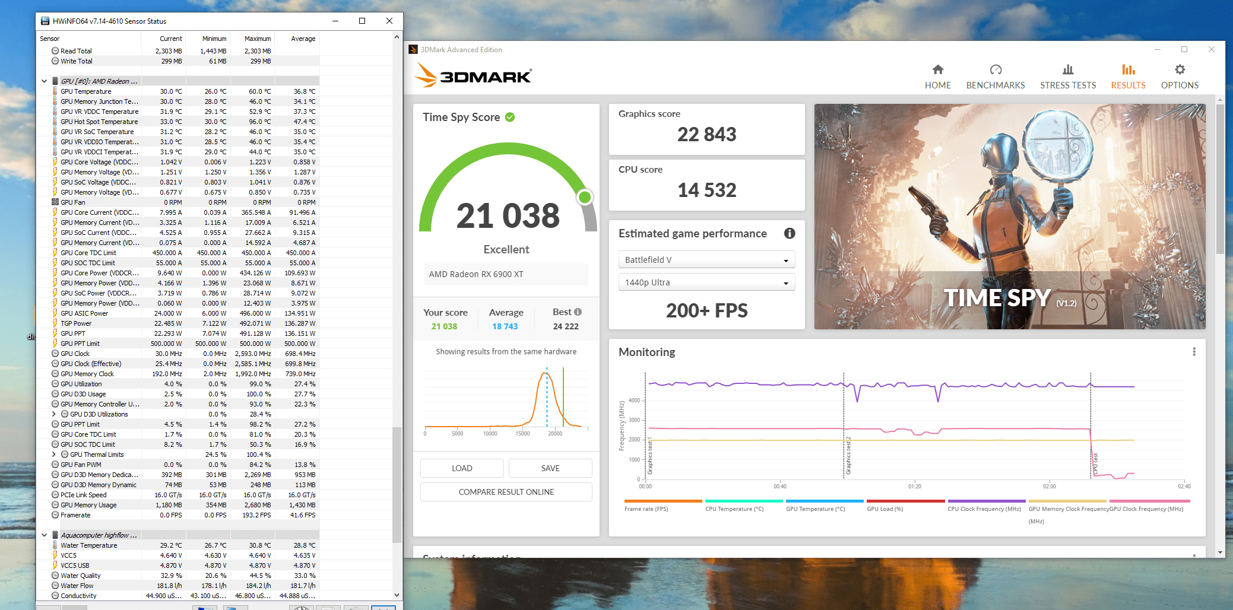Click the icon of the Framerate row
The image size is (1233, 610).
pos(55,515)
